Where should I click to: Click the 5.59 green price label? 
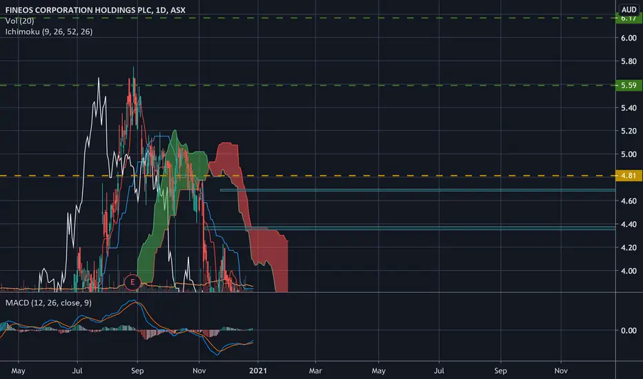[629, 85]
